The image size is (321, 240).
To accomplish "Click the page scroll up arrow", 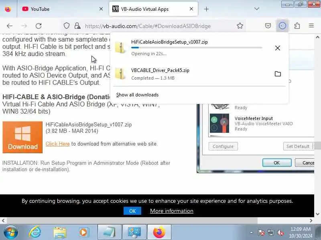I will pos(317,37).
